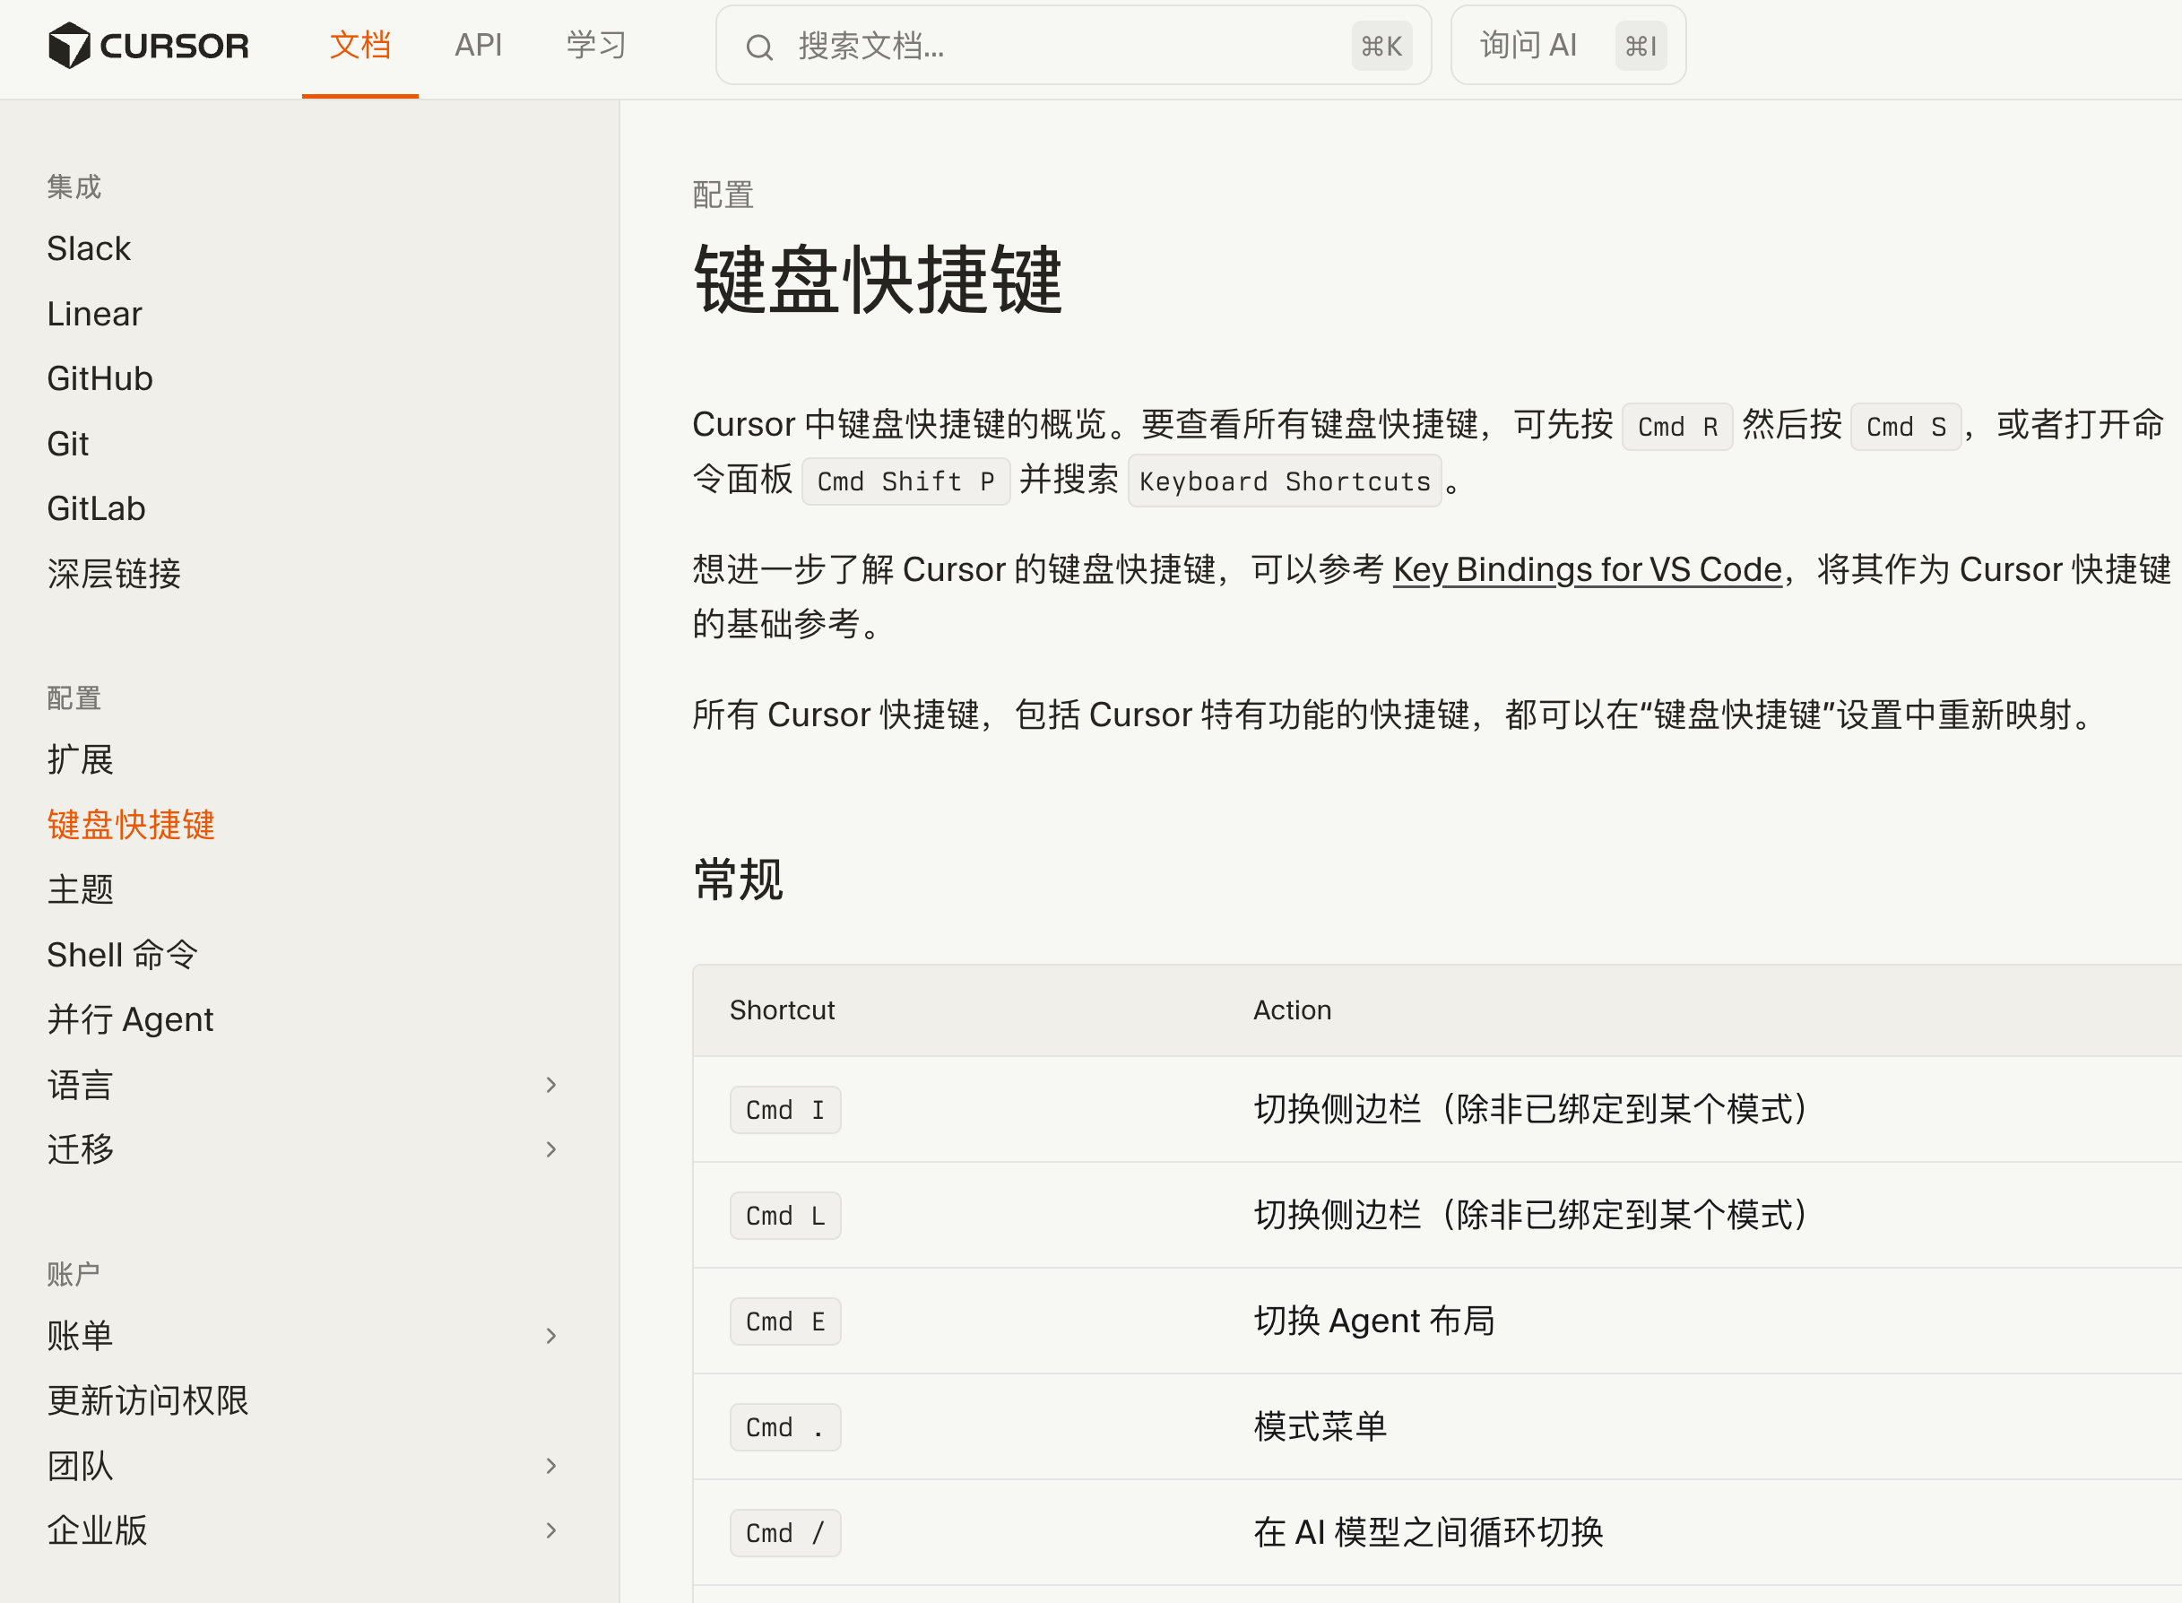Open the 深层链接 sidebar item
The width and height of the screenshot is (2182, 1603).
click(114, 574)
